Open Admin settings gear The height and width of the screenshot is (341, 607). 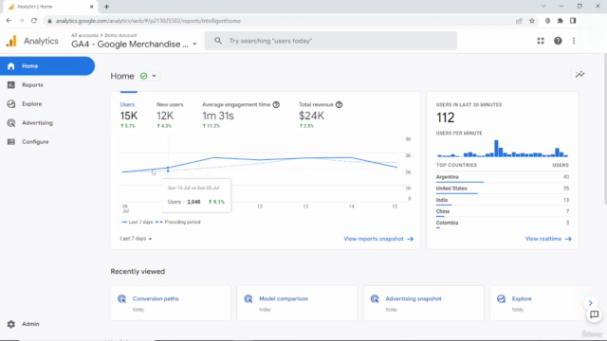click(x=11, y=324)
